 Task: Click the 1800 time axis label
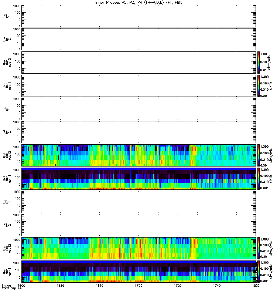256,285
